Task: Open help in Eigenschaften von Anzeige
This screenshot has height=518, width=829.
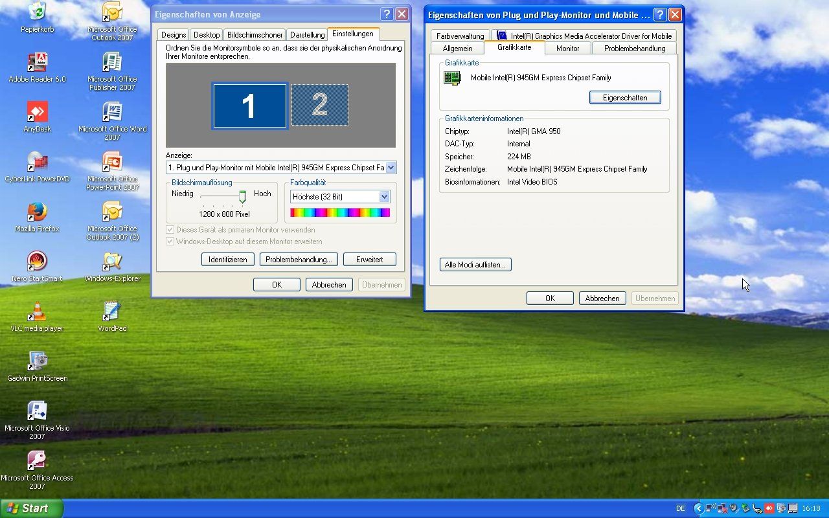Action: click(x=387, y=14)
